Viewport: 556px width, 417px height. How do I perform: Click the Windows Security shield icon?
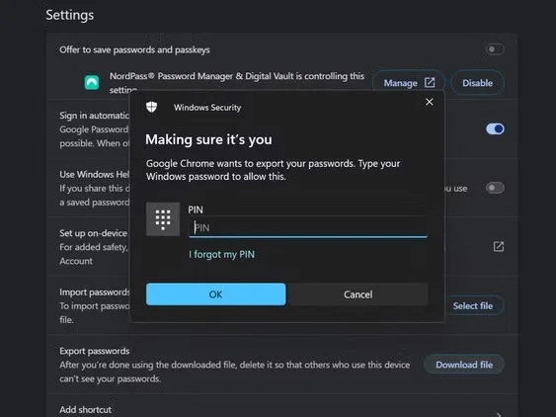point(151,107)
